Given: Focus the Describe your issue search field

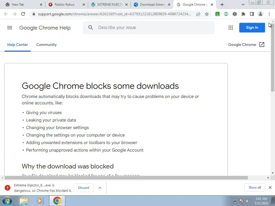Looking at the screenshot, I should click(149, 28).
